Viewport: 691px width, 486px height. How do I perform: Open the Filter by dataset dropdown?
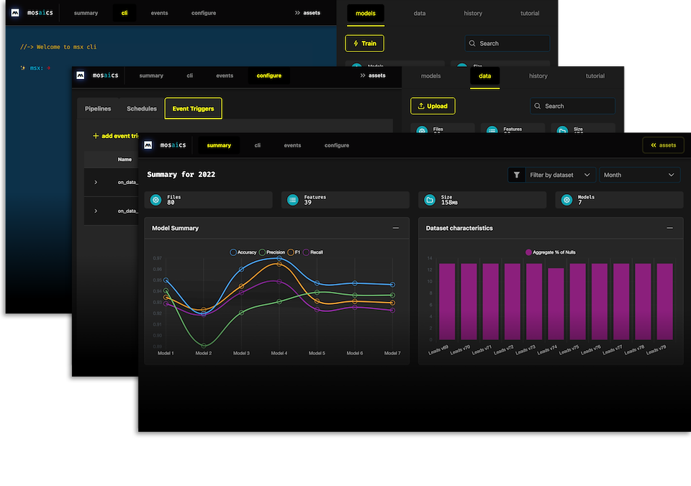pos(552,175)
